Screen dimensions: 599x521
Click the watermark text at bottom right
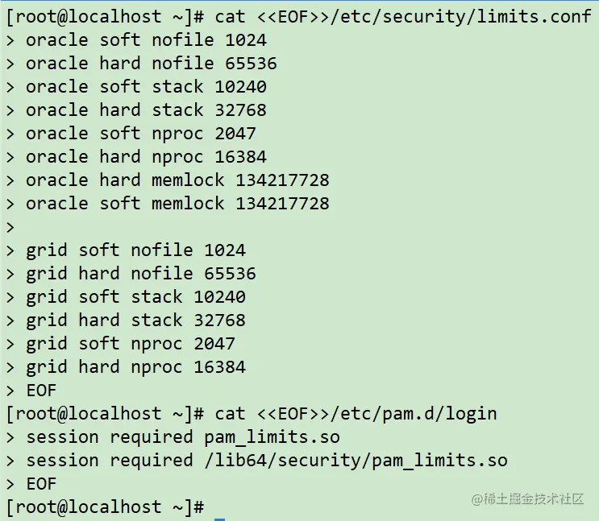[527, 499]
